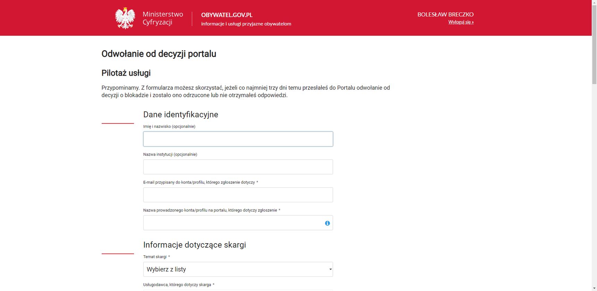The width and height of the screenshot is (597, 291).
Task: Click the tagline informacje i usługi przyjazne obywatelom
Action: (246, 24)
